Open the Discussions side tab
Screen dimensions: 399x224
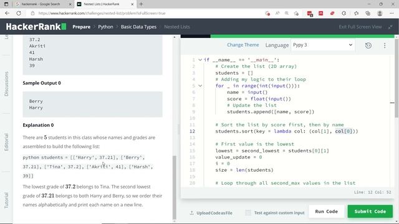pyautogui.click(x=6, y=84)
